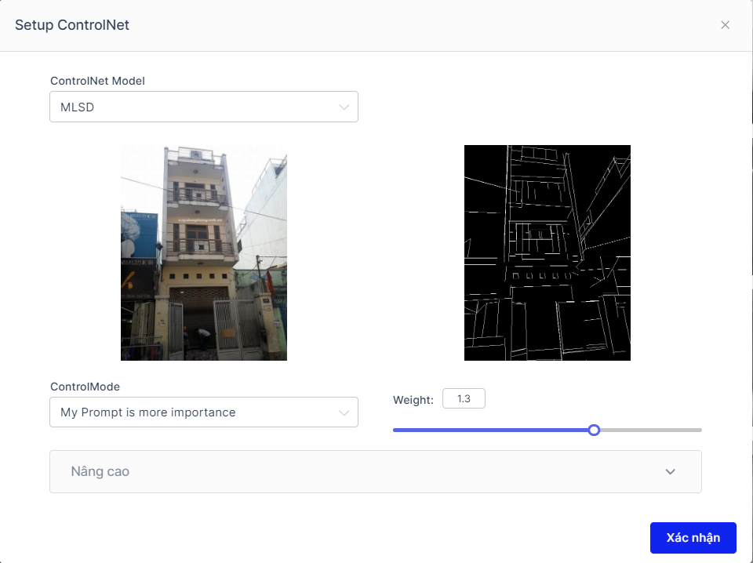Screen dimensions: 753x563
Task: Click the ControlMode dropdown chevron icon
Action: [x=344, y=412]
